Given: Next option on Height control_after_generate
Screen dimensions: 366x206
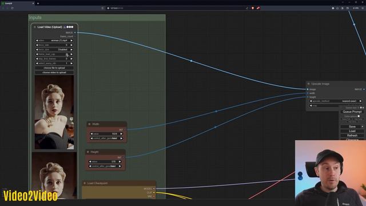Looking at the screenshot, I should tap(120, 167).
